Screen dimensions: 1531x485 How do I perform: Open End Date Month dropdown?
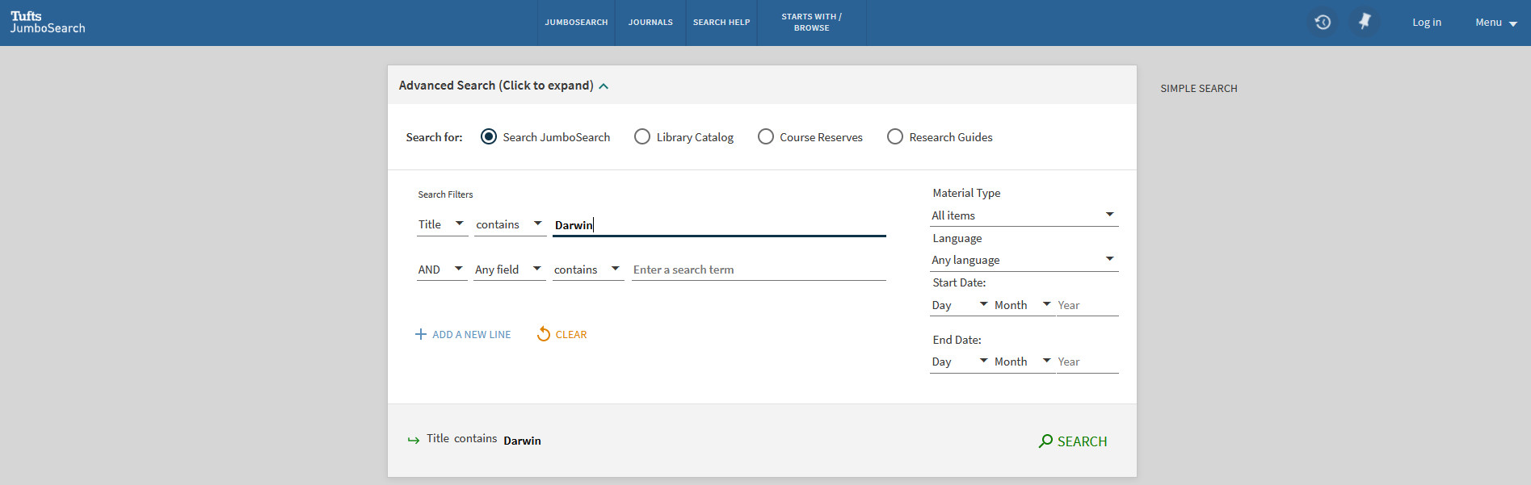tap(1024, 362)
